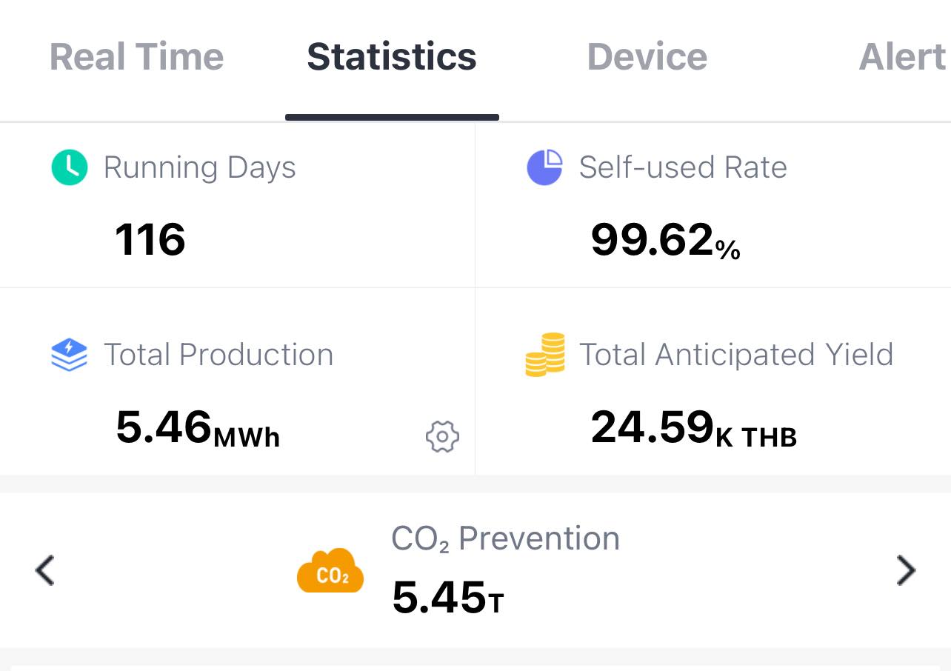Click the 5.46 MWh production value
Screen dimensions: 951x671
click(x=198, y=429)
